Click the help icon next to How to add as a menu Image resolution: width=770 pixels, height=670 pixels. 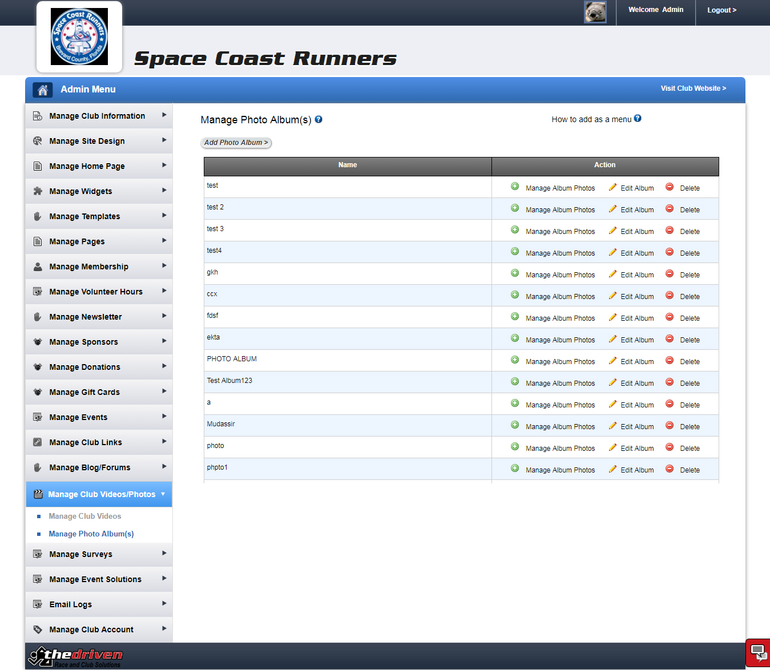pos(638,119)
